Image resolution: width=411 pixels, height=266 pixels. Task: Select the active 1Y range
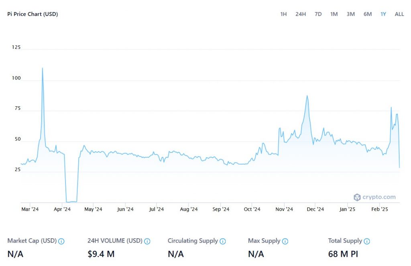pos(383,14)
